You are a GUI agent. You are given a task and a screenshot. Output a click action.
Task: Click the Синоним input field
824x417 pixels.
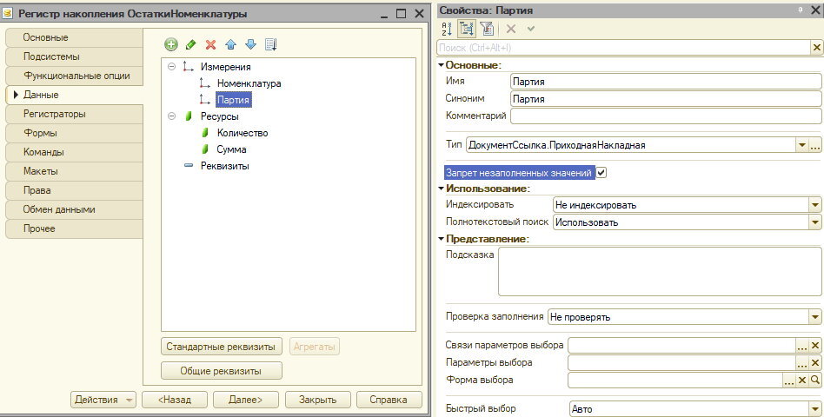(x=666, y=99)
